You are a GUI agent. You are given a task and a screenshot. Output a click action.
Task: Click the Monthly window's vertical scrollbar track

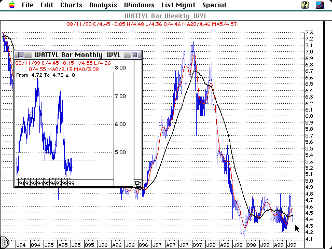pyautogui.click(x=138, y=120)
